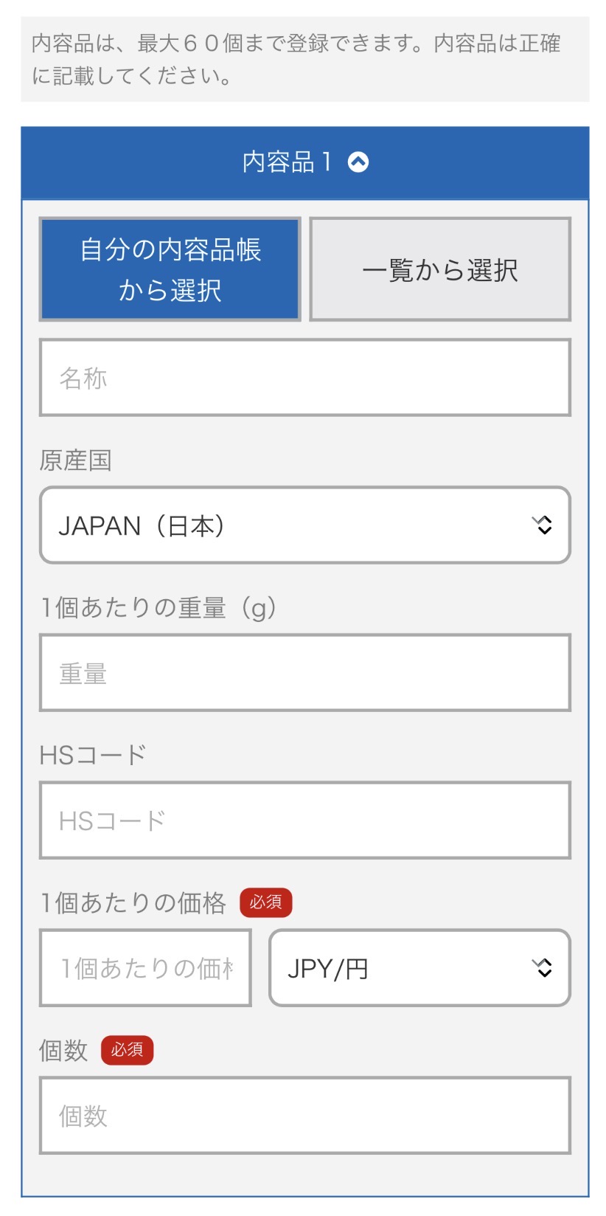606x1216 pixels.
Task: Click into the 重量 weight field
Action: click(x=304, y=673)
